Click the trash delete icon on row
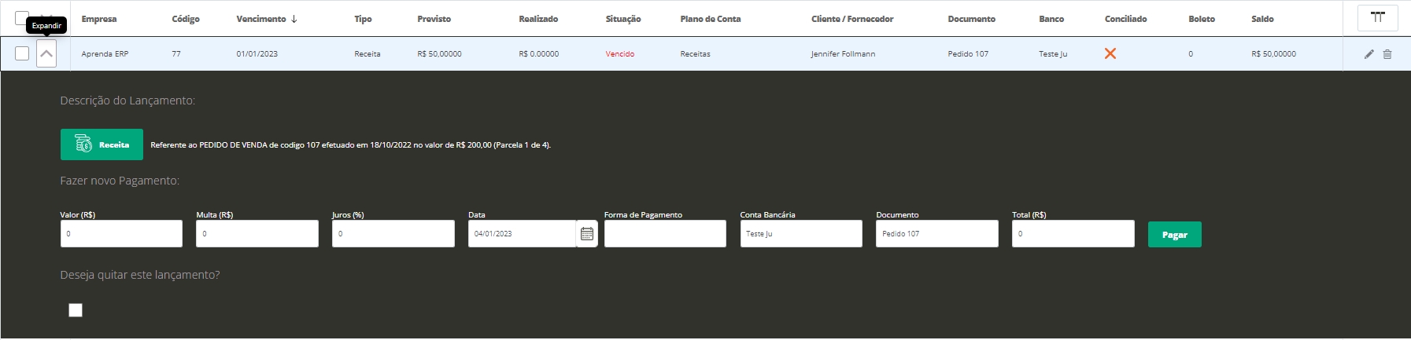 click(1387, 54)
